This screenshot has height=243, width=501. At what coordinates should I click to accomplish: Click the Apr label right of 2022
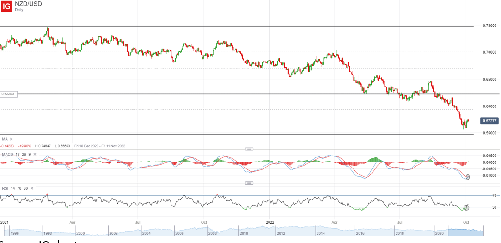pyautogui.click(x=335, y=221)
